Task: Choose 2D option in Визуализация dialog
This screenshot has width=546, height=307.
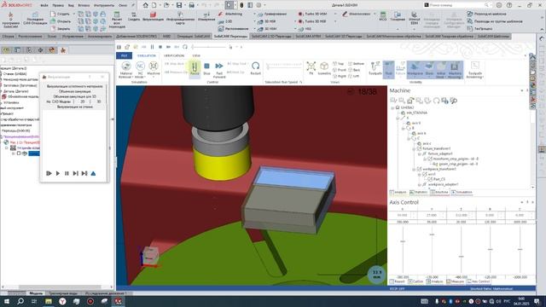Action: point(83,101)
